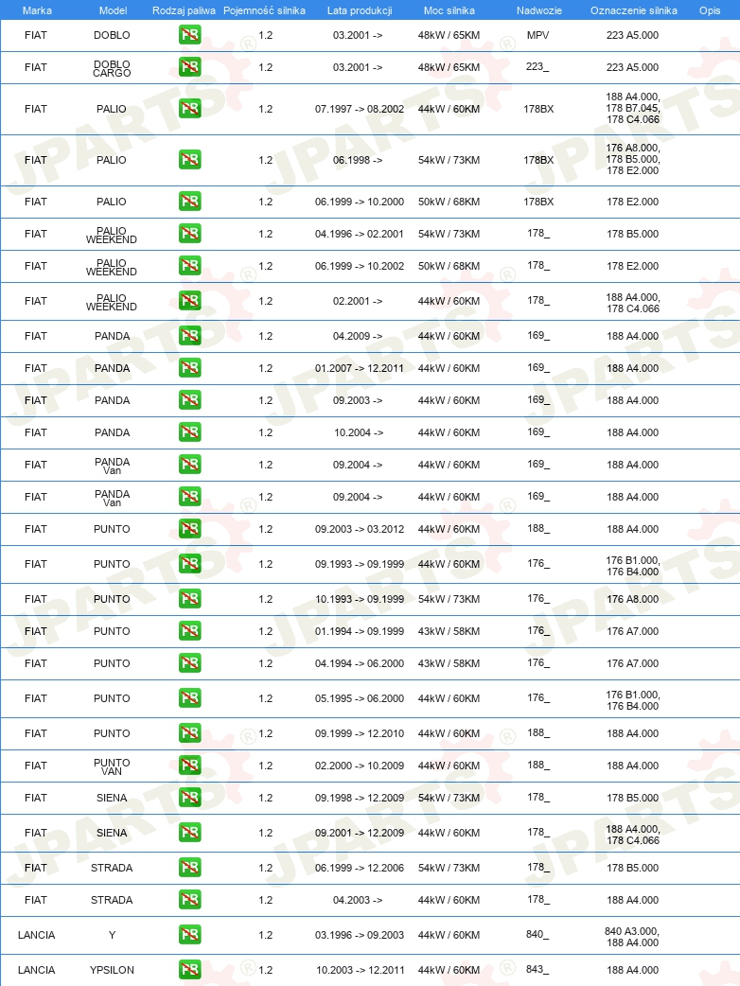The width and height of the screenshot is (740, 986).
Task: Select the fuel icon for SIENA 09.1998 -> 12.2009
Action: pyautogui.click(x=189, y=798)
